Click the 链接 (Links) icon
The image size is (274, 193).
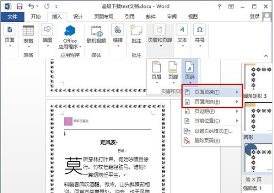[118, 30]
